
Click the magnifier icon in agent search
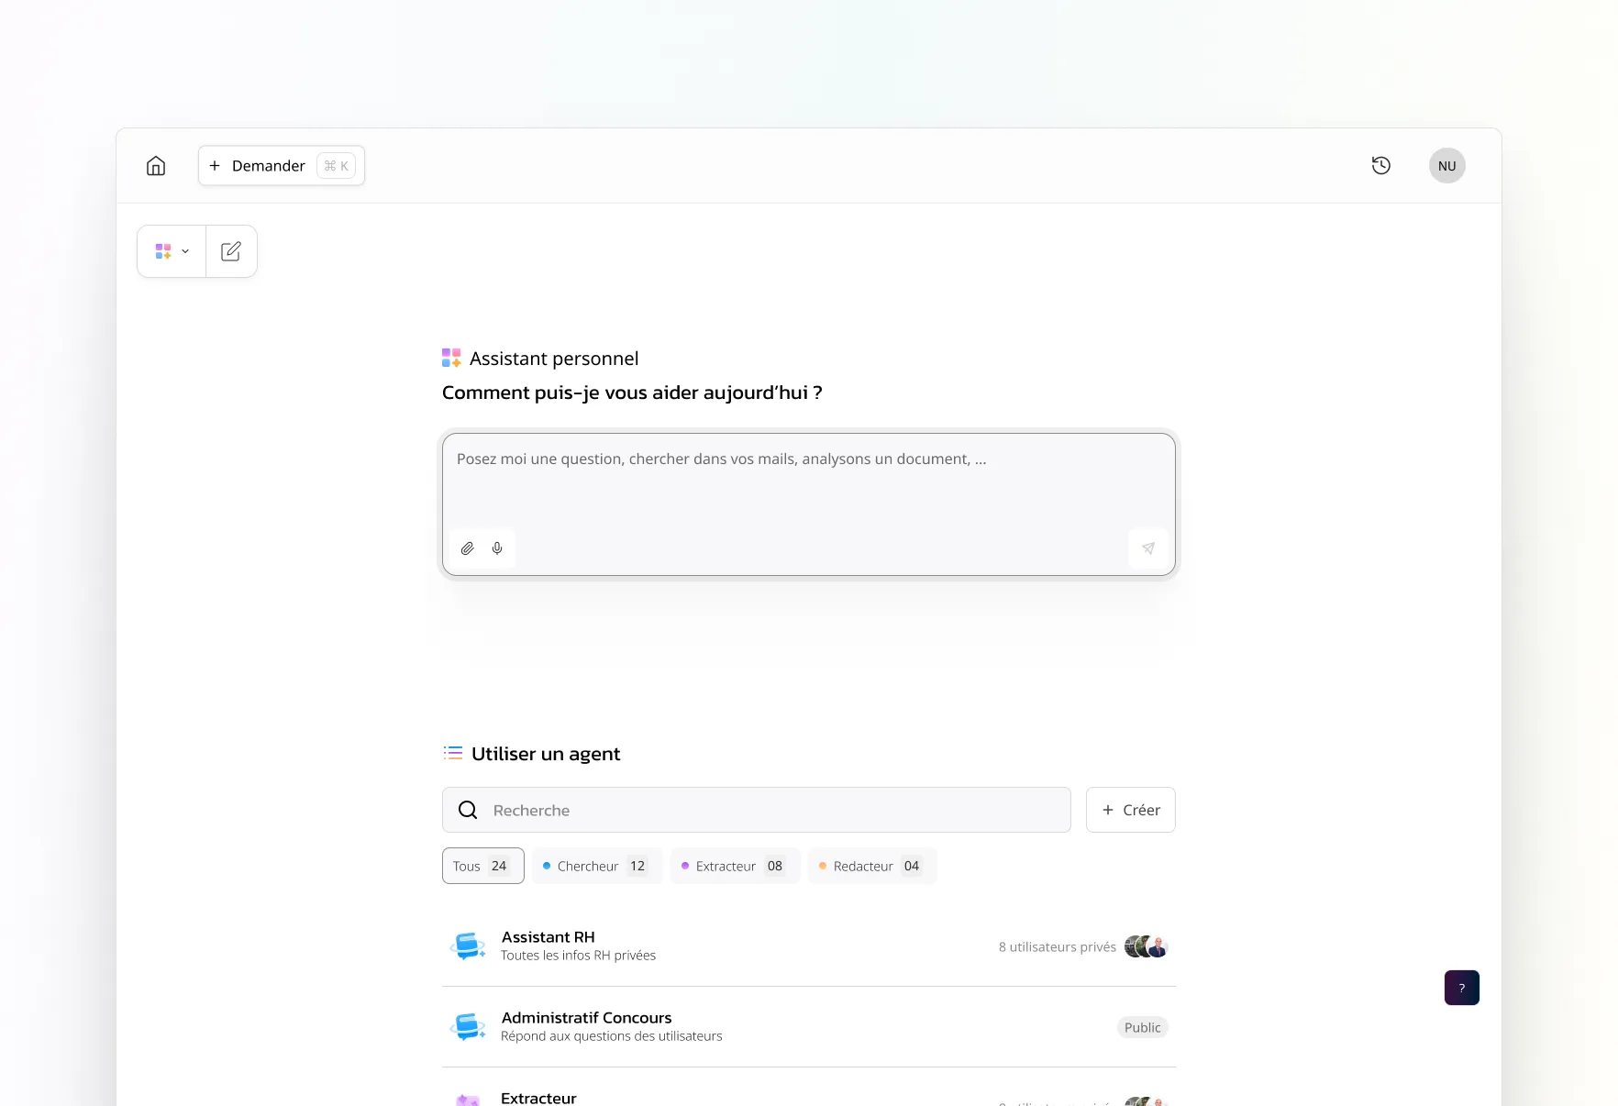click(468, 810)
